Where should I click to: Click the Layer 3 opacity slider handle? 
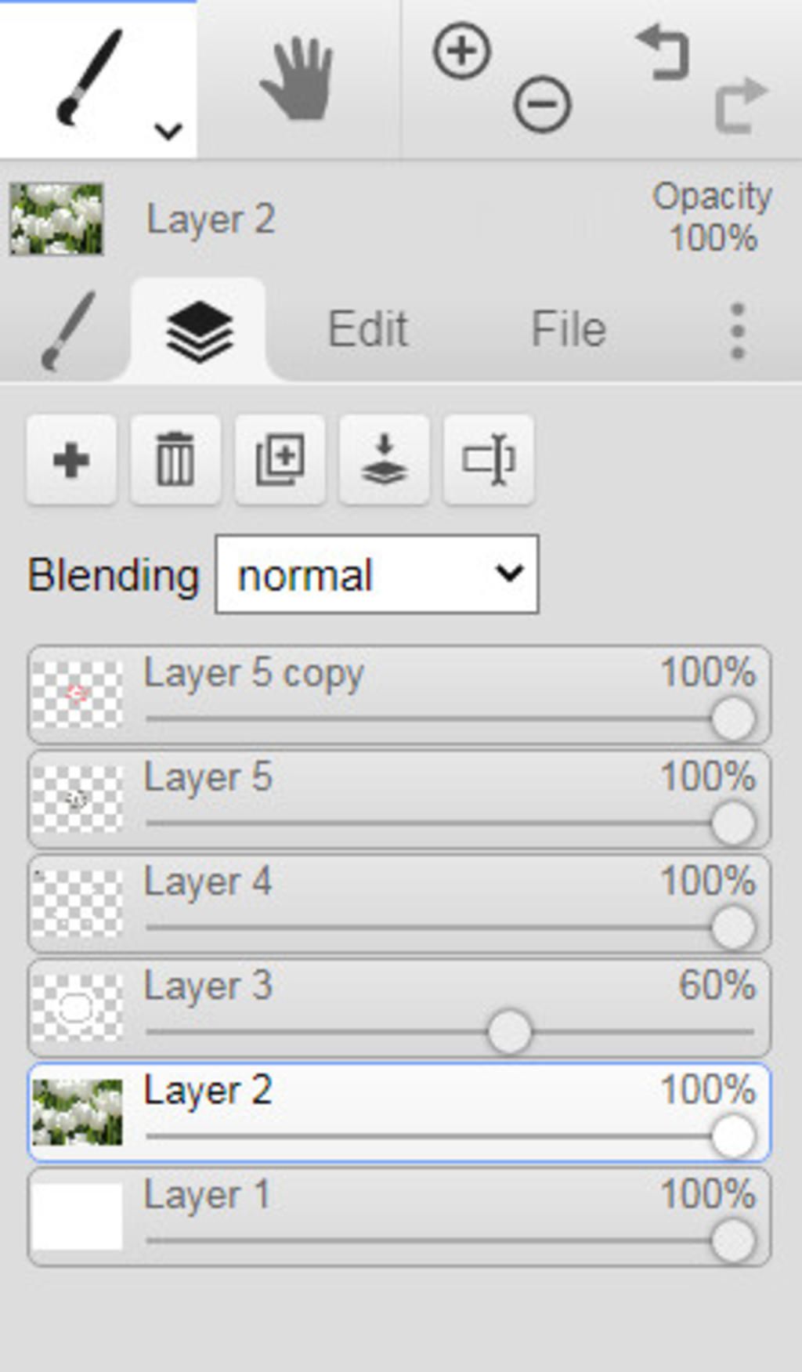pos(509,1032)
